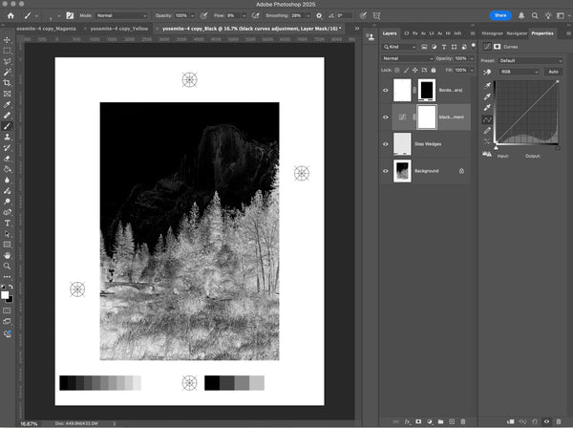Screen dimensions: 573x428
Task: Select the Path Selection tool
Action: pyautogui.click(x=7, y=234)
